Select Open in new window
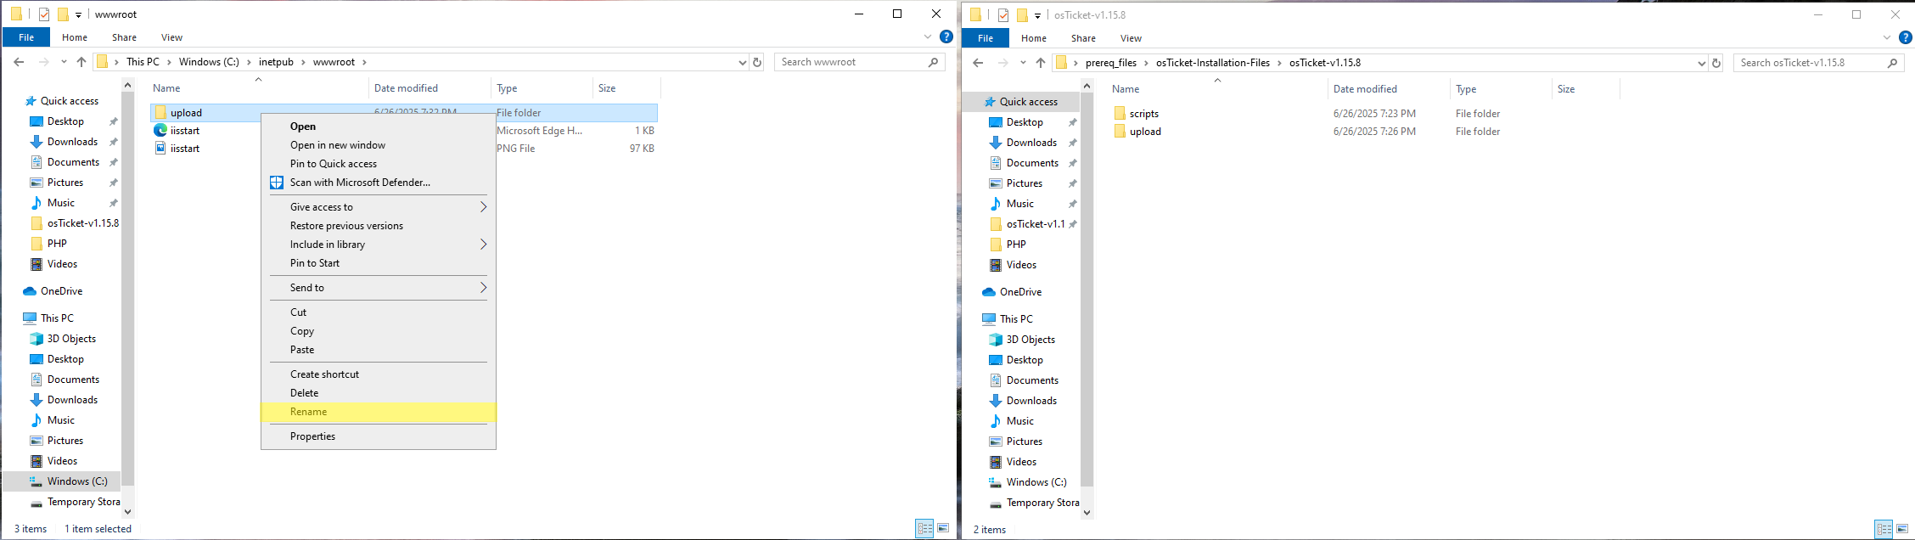This screenshot has height=540, width=1915. tap(379, 145)
